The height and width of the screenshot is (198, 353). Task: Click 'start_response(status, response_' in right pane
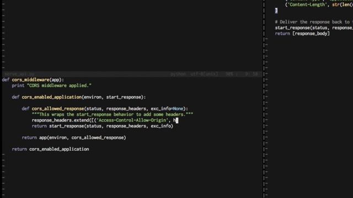pos(314,28)
